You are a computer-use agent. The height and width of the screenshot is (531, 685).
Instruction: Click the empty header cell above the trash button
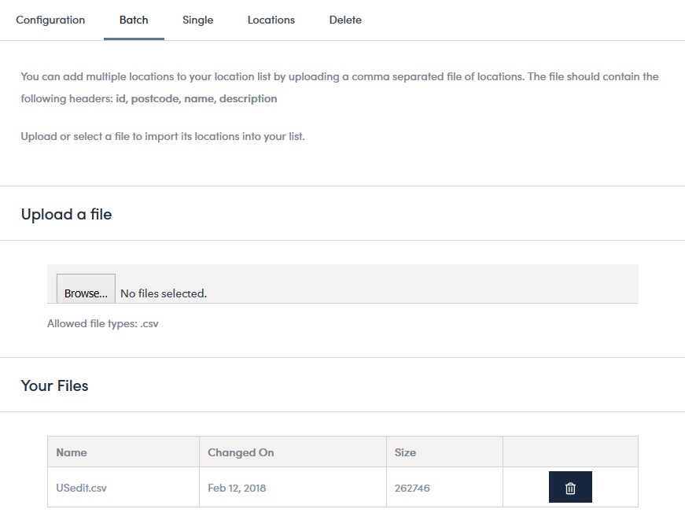pyautogui.click(x=570, y=452)
